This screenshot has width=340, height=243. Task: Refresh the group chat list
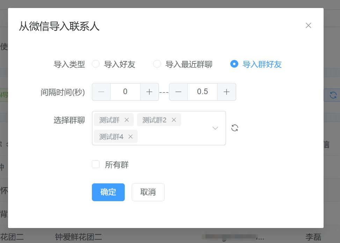tap(235, 128)
